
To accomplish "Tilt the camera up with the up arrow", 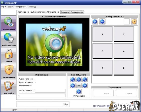I will click(79, 80).
